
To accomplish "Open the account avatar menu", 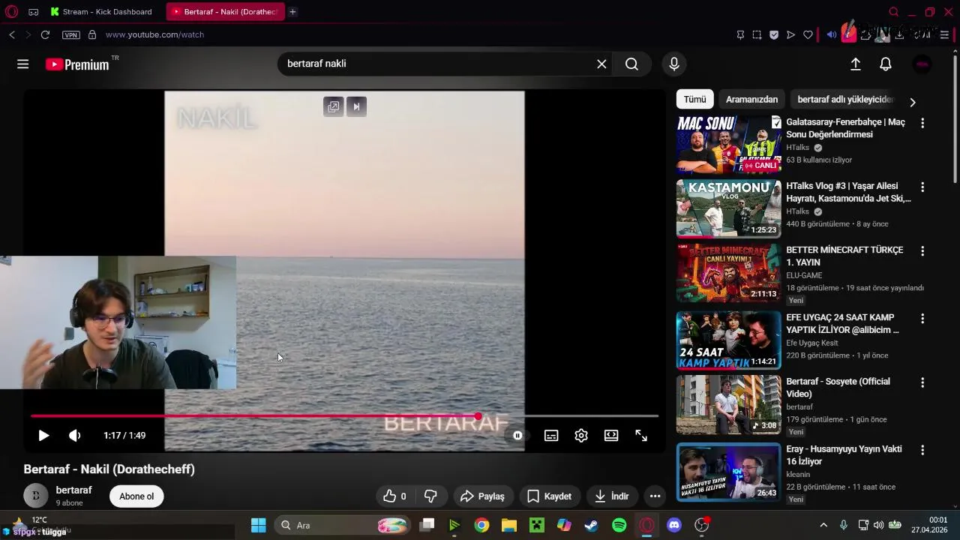I will tap(922, 64).
